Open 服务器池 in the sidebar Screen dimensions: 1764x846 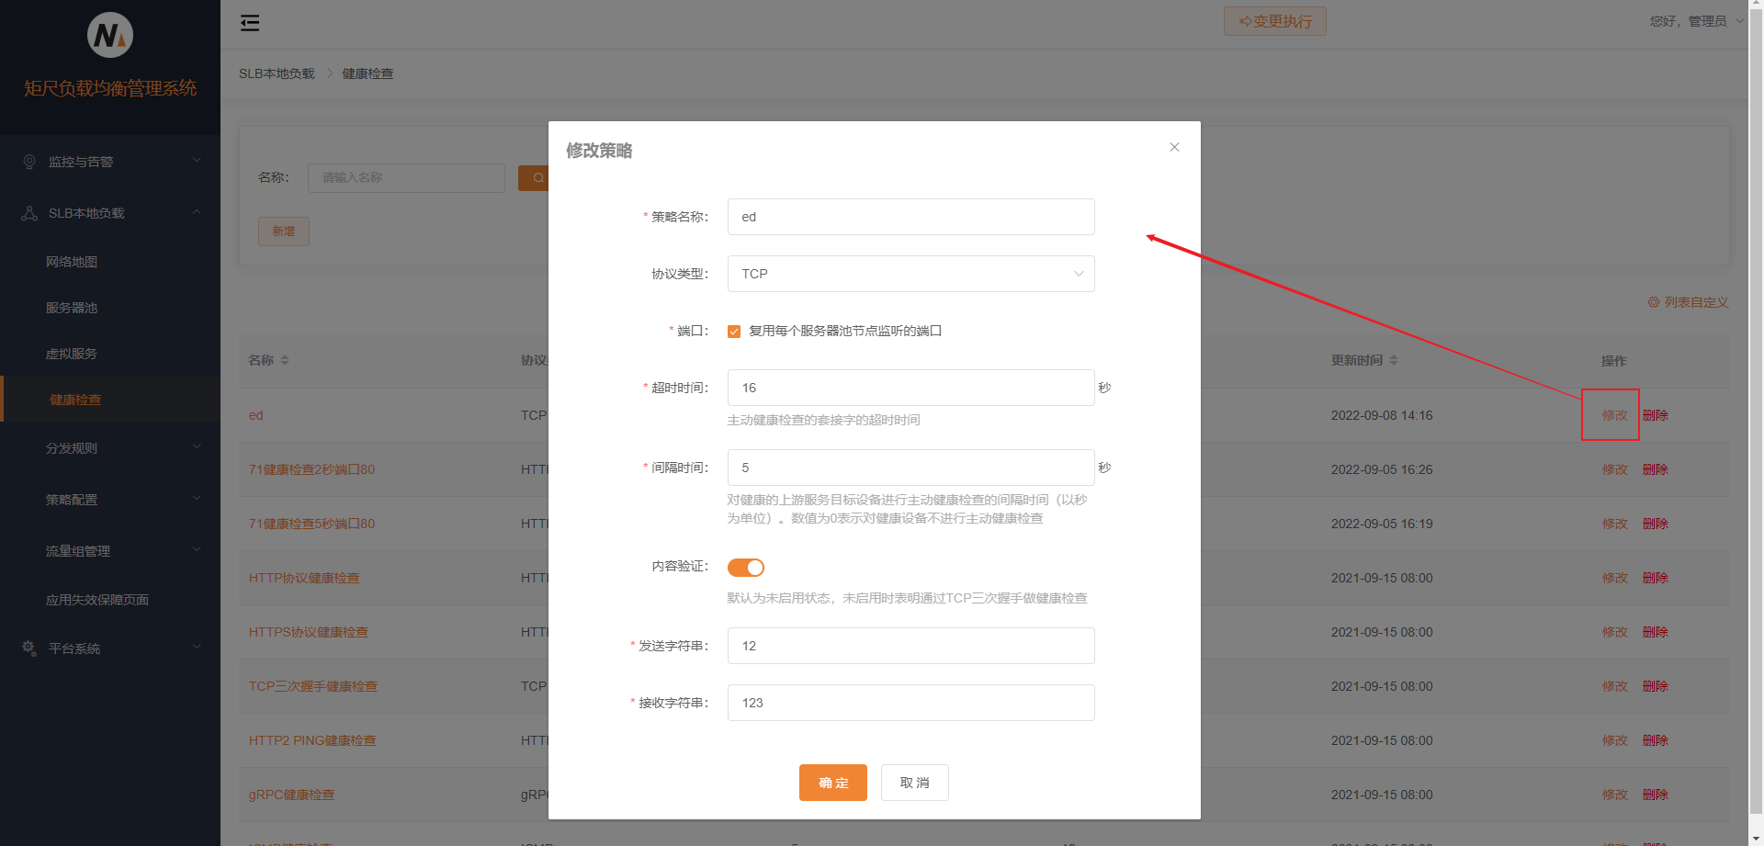click(x=72, y=308)
